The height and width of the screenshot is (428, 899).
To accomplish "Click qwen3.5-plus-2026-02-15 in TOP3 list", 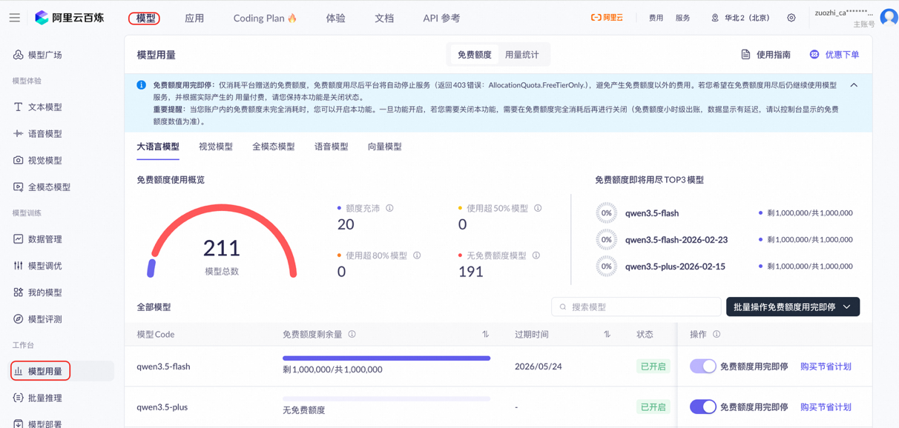I will 675,267.
